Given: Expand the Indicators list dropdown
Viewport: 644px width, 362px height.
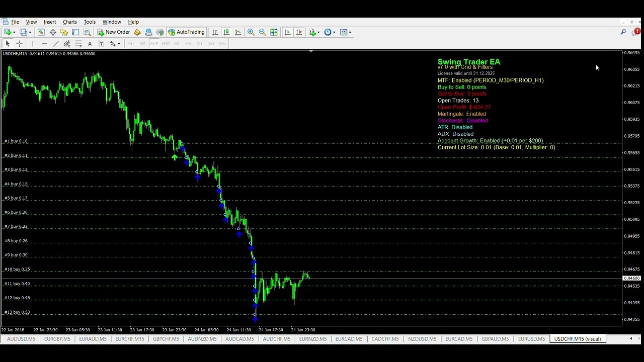Looking at the screenshot, I should [314, 32].
